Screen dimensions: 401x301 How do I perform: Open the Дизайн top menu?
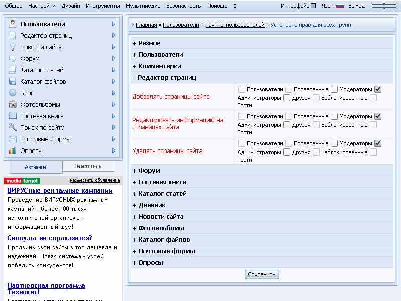[71, 6]
